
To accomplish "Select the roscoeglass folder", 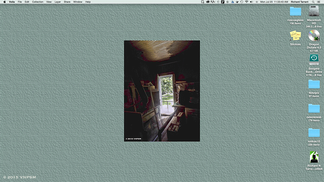I will 295,12.
